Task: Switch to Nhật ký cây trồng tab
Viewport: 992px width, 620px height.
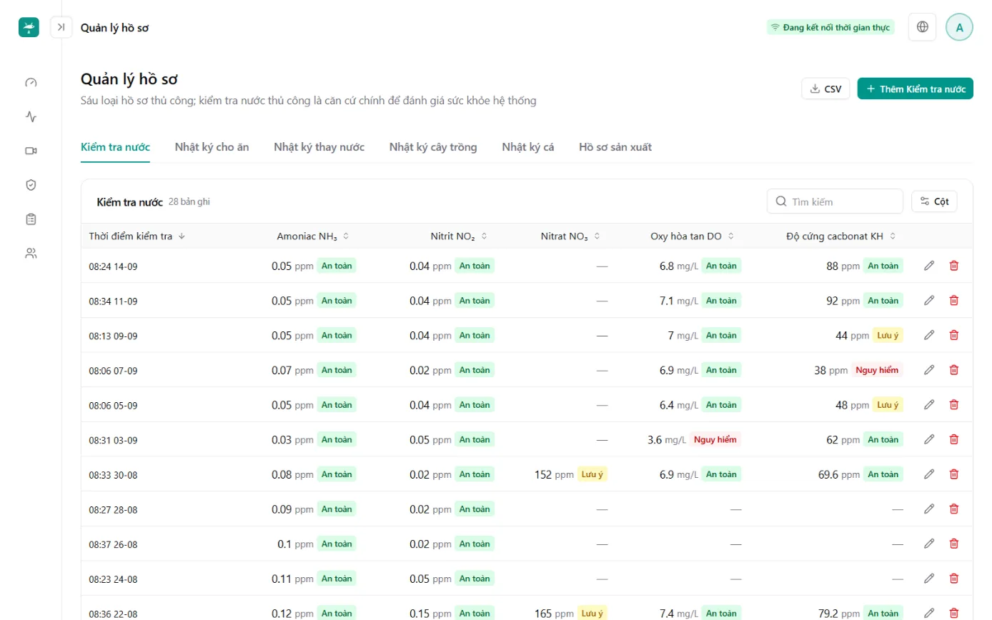Action: click(x=433, y=147)
